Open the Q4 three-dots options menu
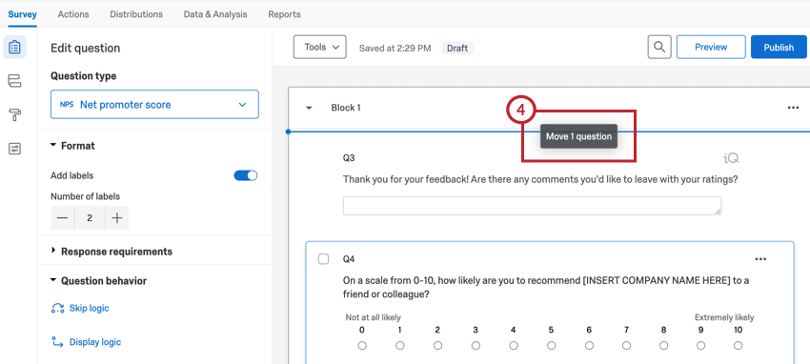Image resolution: width=810 pixels, height=364 pixels. coord(760,259)
